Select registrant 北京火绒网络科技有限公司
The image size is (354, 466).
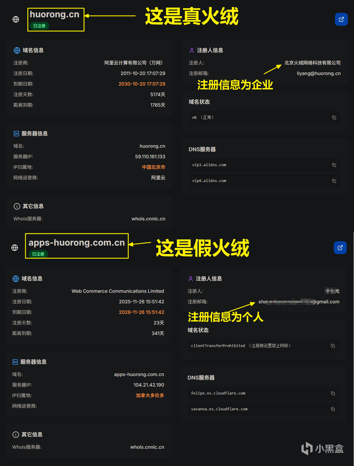tap(312, 63)
